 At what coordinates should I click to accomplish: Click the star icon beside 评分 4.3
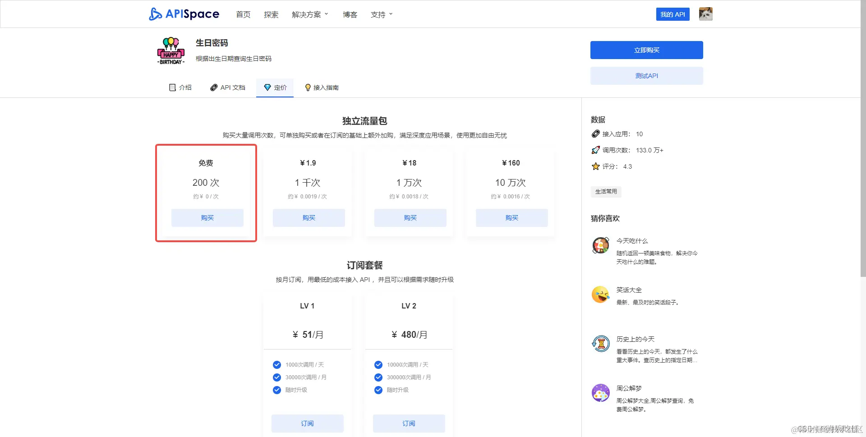(x=595, y=166)
